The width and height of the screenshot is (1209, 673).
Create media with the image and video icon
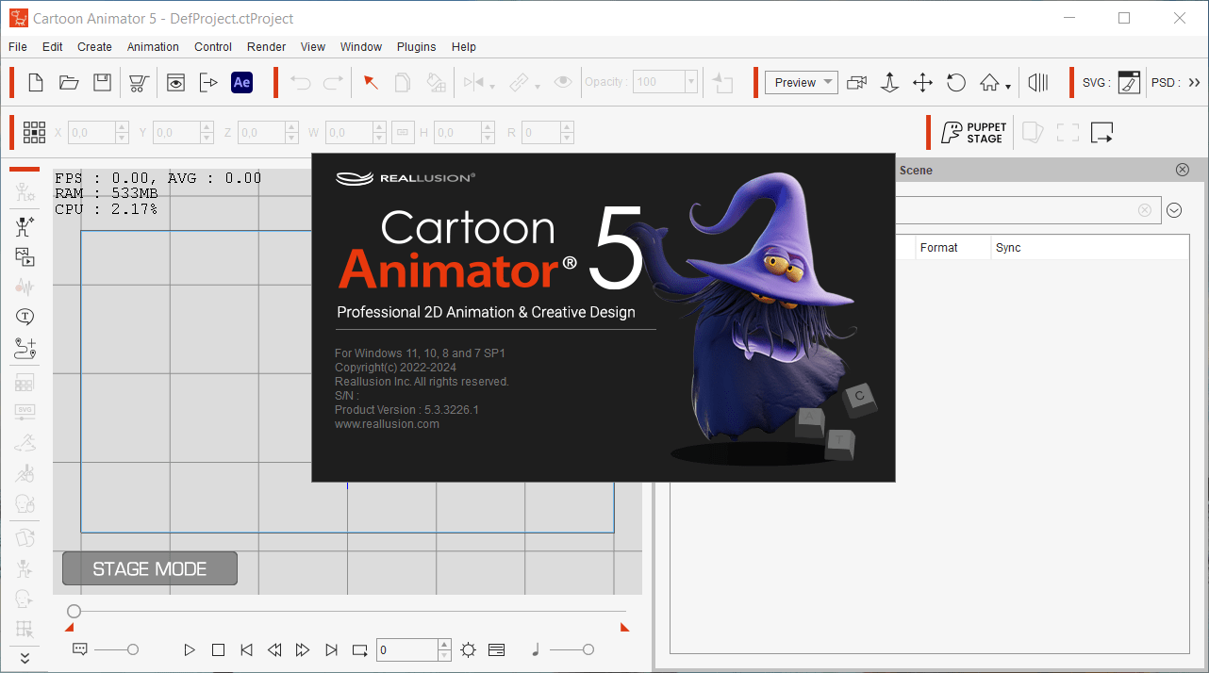(25, 256)
